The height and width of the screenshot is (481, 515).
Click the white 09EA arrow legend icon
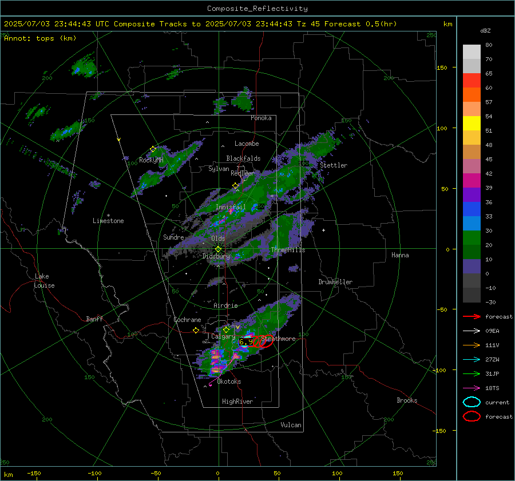point(472,331)
